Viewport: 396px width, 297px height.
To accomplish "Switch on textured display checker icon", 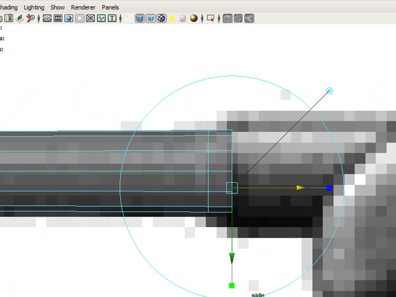I will click(x=162, y=18).
